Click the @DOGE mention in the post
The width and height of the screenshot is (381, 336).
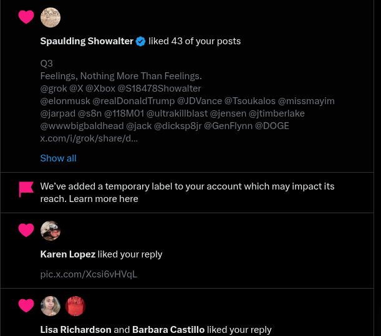[x=272, y=126]
